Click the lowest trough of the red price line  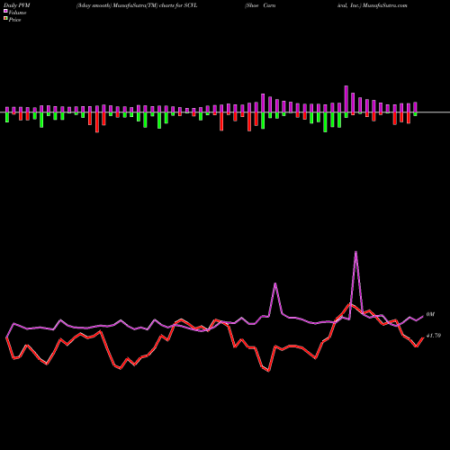268,371
